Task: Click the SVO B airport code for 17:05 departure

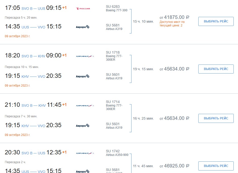Action: click(27, 9)
